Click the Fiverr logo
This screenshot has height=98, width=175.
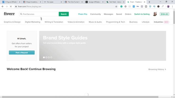coord(9,14)
